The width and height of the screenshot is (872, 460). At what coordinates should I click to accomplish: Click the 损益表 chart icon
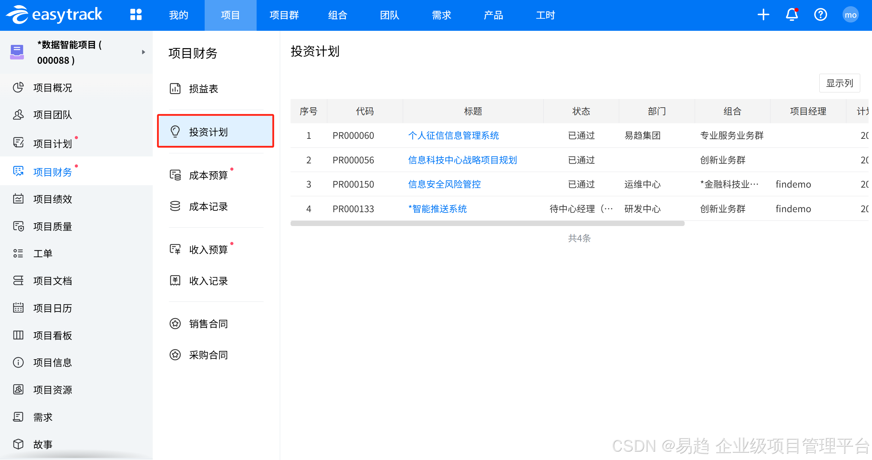[x=175, y=89]
